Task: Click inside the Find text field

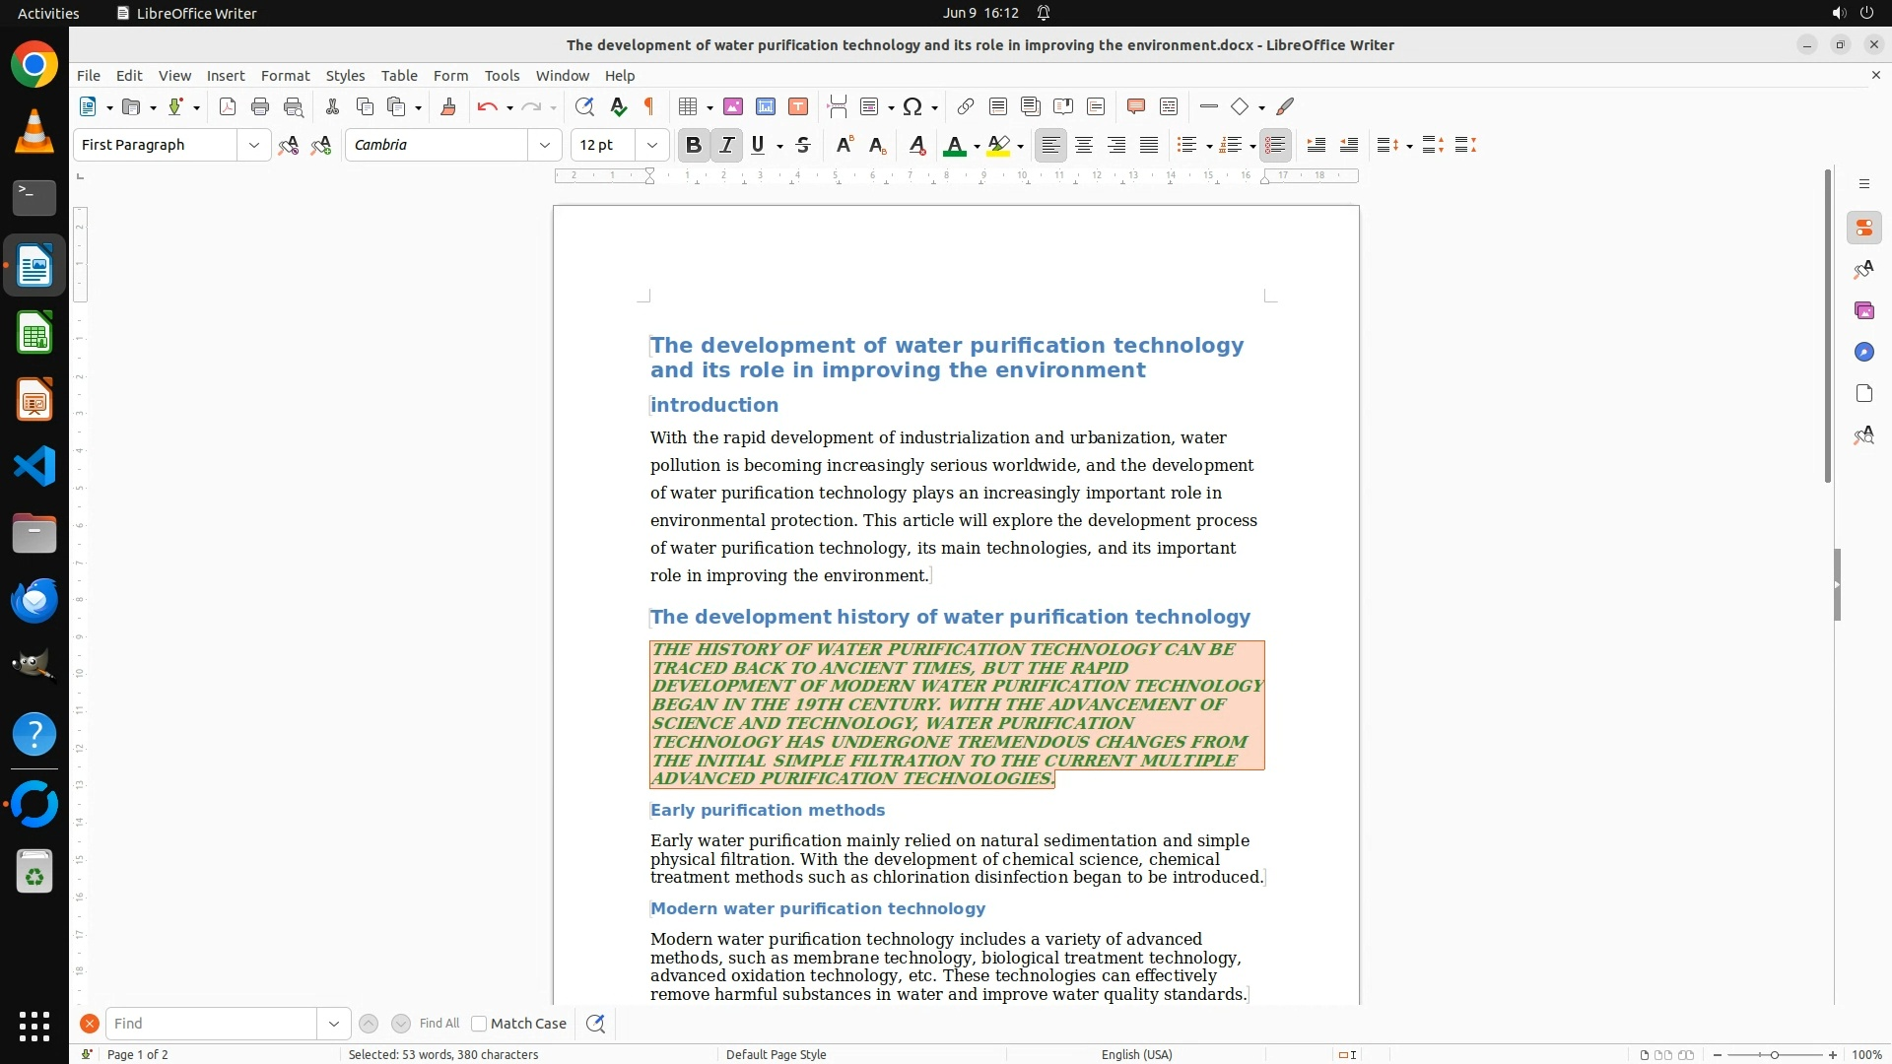Action: [211, 1024]
